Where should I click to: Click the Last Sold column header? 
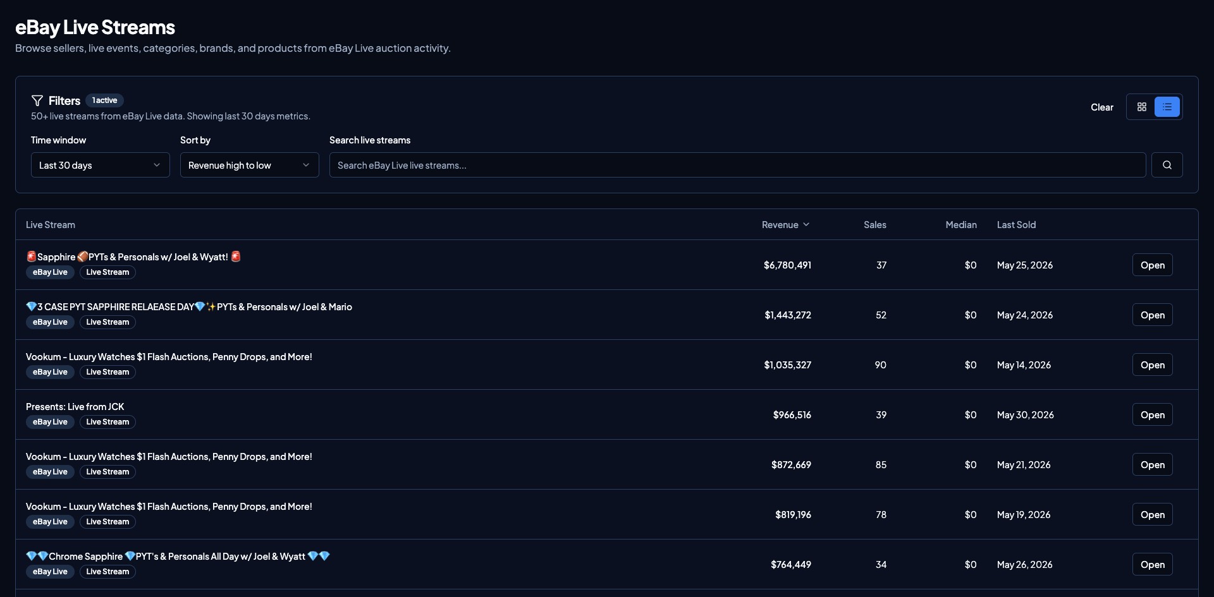[x=1016, y=225]
